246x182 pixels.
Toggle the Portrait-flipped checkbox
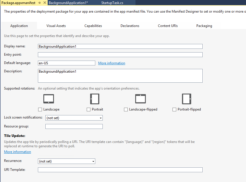[x=175, y=109]
